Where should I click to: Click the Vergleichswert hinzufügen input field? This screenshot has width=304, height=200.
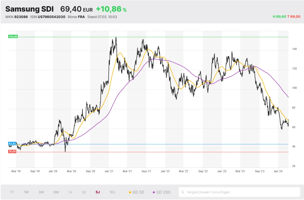click(240, 192)
